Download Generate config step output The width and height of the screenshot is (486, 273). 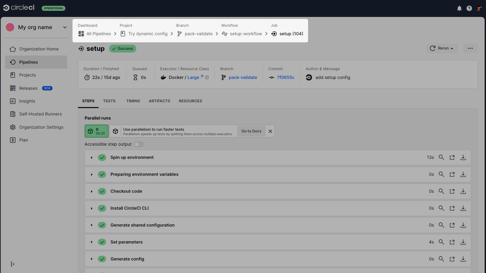pyautogui.click(x=463, y=259)
